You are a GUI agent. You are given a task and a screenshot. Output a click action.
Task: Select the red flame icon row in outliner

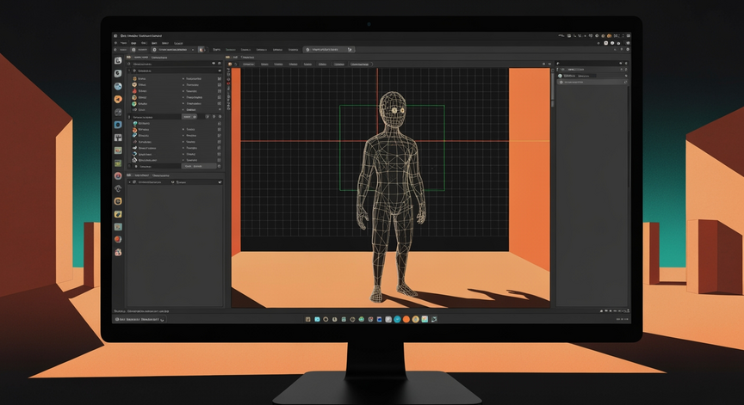pos(176,91)
